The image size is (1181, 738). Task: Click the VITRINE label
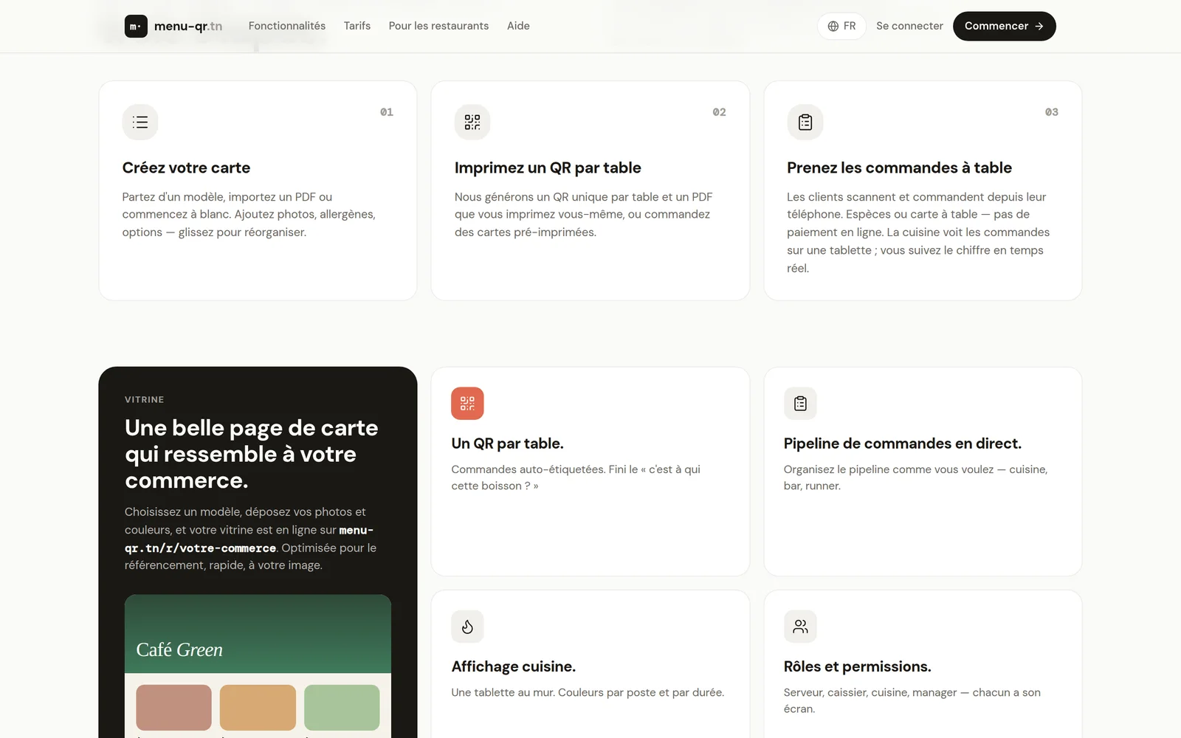coord(145,399)
